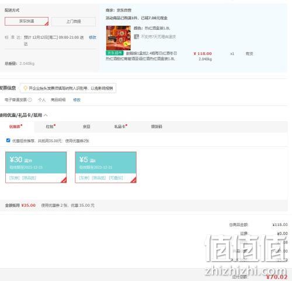Select the 京东快递 delivery option
Image resolution: width=292 pixels, height=281 pixels.
pos(26,21)
